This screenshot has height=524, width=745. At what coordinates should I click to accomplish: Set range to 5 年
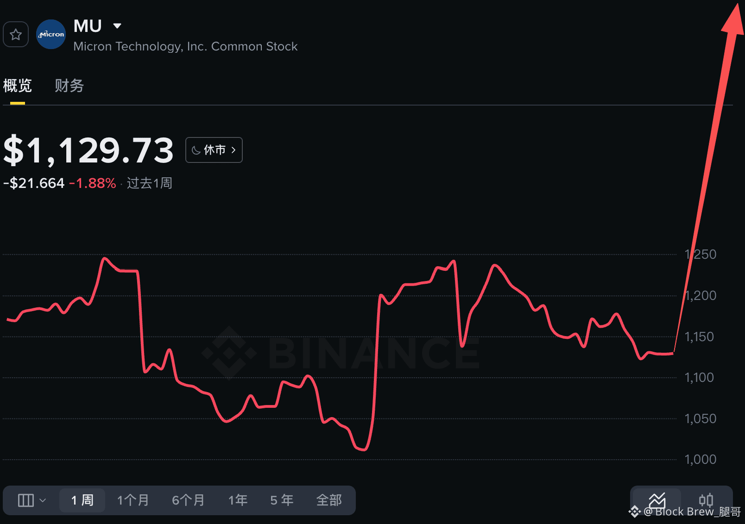[282, 500]
